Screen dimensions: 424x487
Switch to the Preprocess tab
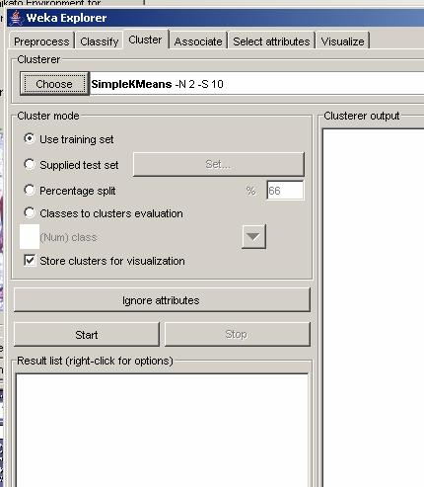coord(41,41)
